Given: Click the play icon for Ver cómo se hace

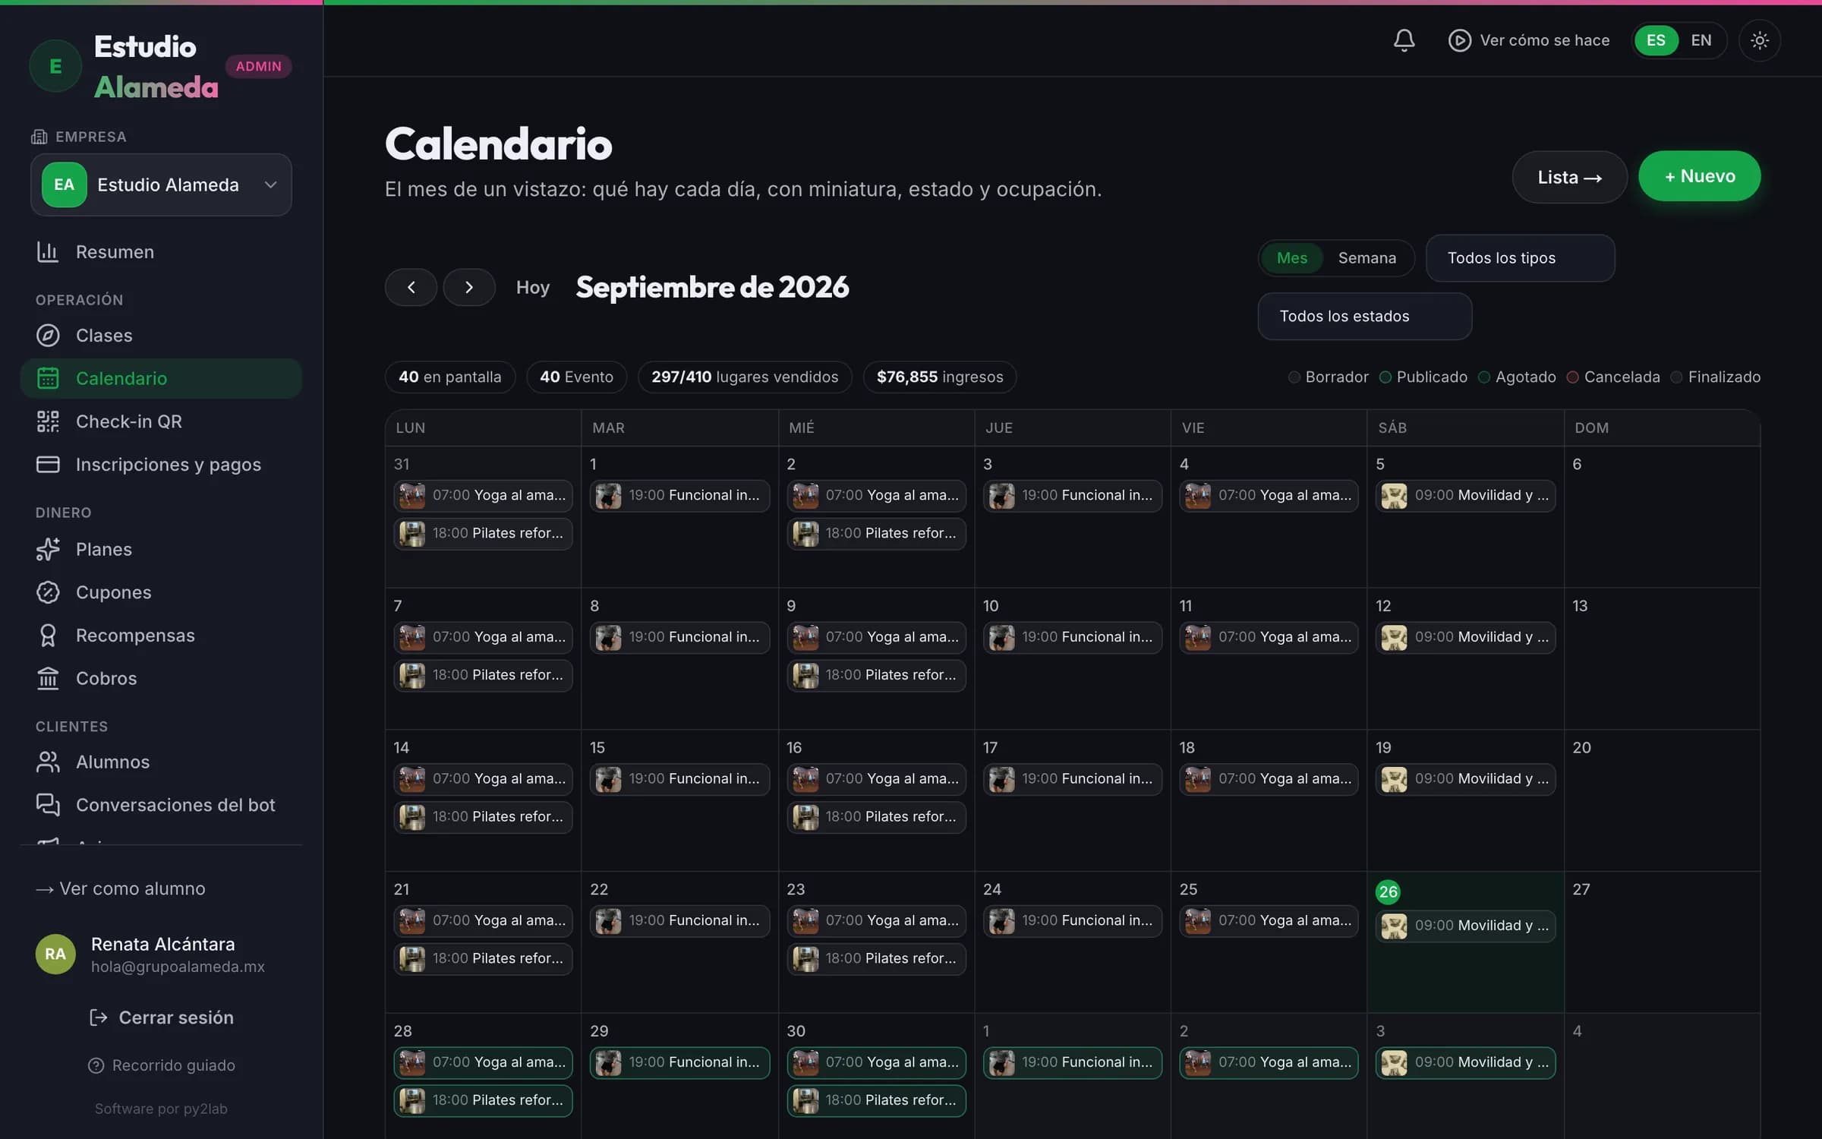Looking at the screenshot, I should click(1459, 40).
